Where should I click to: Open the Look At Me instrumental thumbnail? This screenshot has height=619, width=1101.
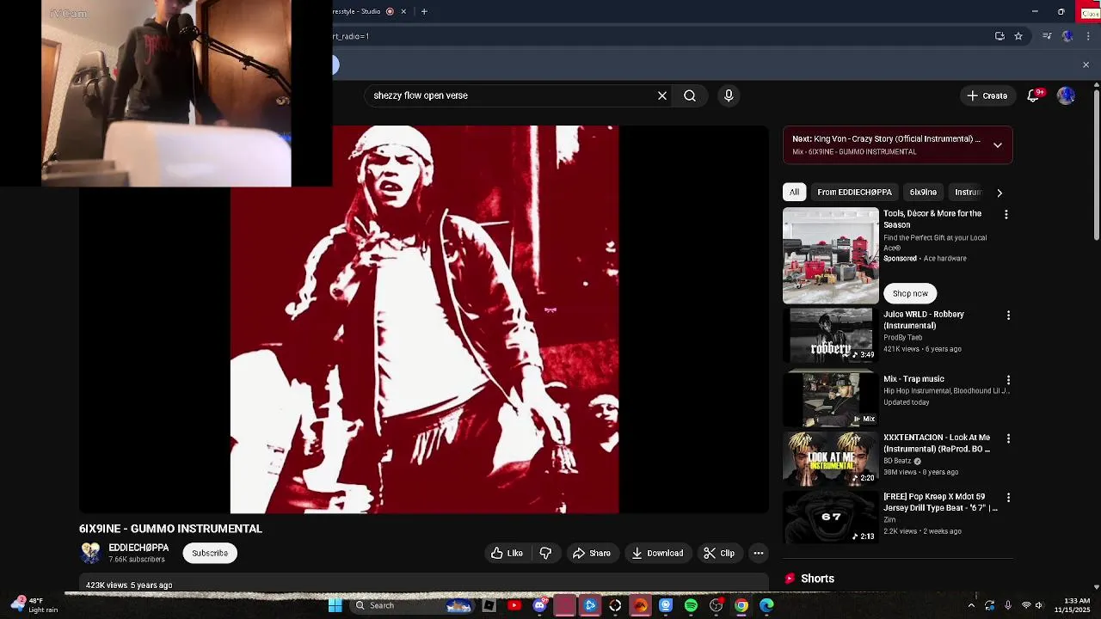[x=831, y=457]
